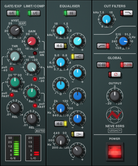Click the RAT ratio knob

tap(32, 93)
